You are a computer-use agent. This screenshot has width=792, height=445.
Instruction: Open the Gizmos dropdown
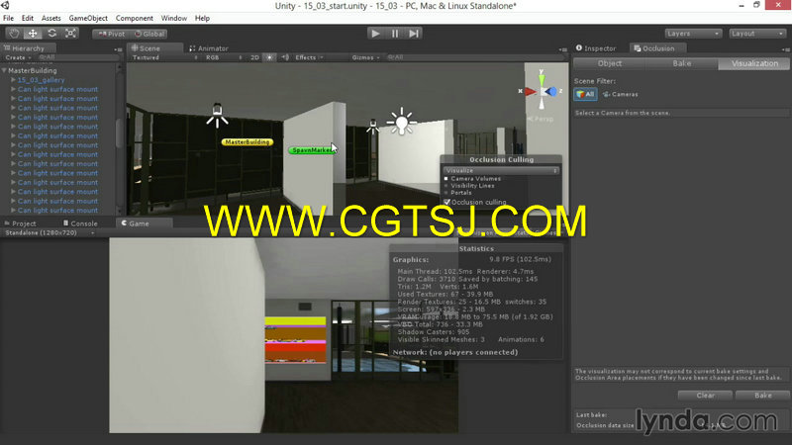pos(365,57)
